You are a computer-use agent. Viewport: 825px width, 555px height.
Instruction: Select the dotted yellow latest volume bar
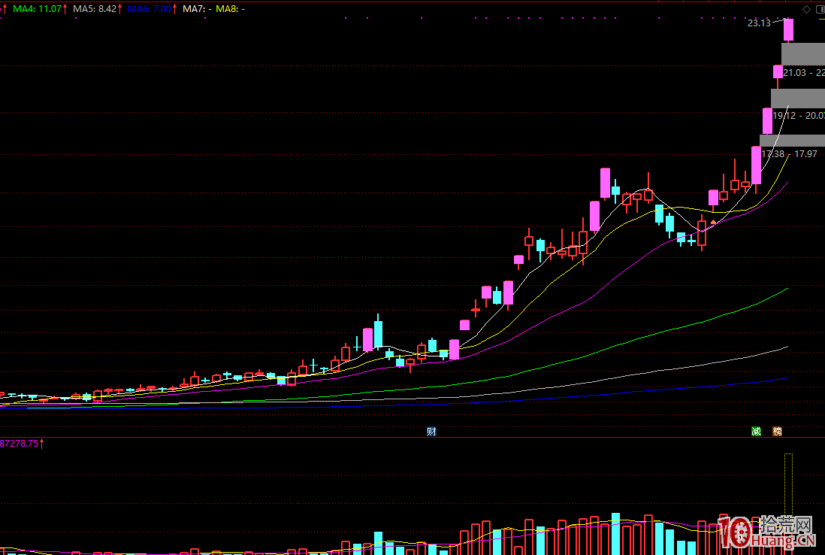click(788, 489)
